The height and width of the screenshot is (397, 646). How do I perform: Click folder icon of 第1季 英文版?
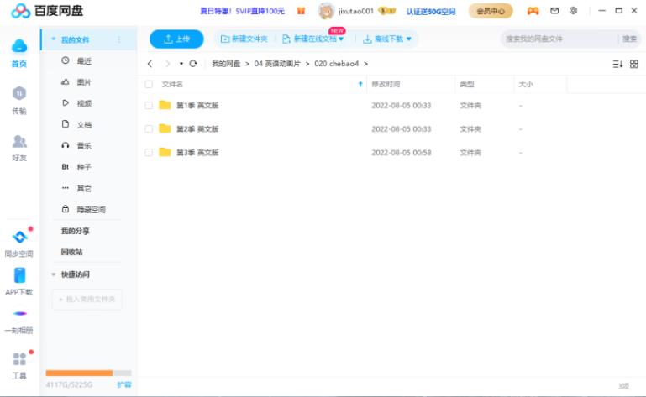pos(165,105)
